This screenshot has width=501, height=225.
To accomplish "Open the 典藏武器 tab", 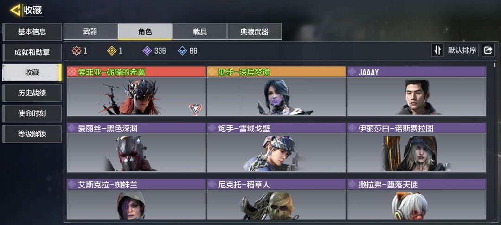I will [254, 31].
